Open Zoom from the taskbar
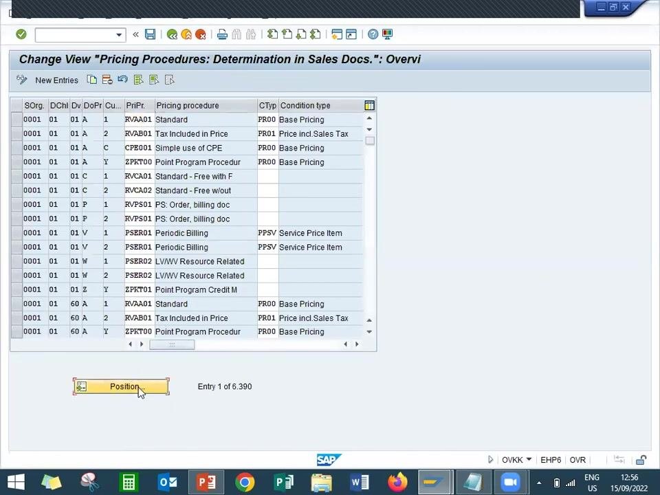Image resolution: width=660 pixels, height=495 pixels. (x=511, y=482)
